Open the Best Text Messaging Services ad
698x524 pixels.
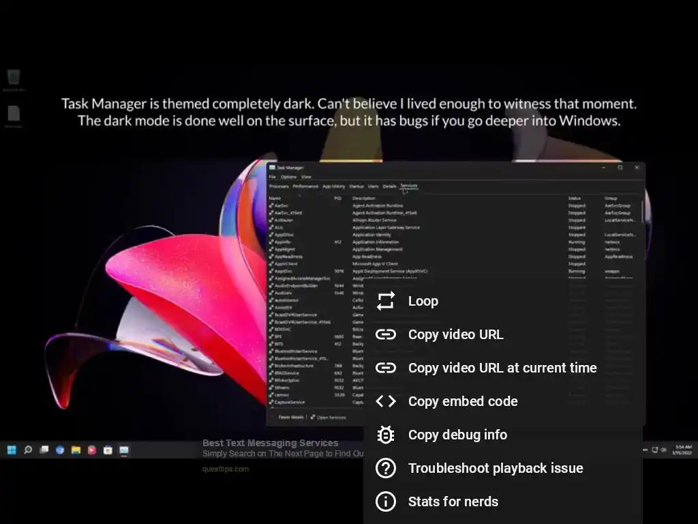(270, 443)
